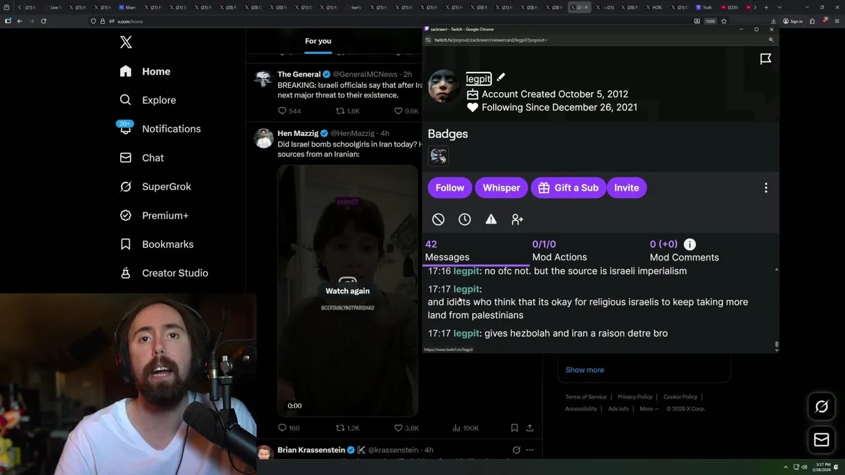Follow legpit with the Follow button
The width and height of the screenshot is (845, 475).
(450, 187)
